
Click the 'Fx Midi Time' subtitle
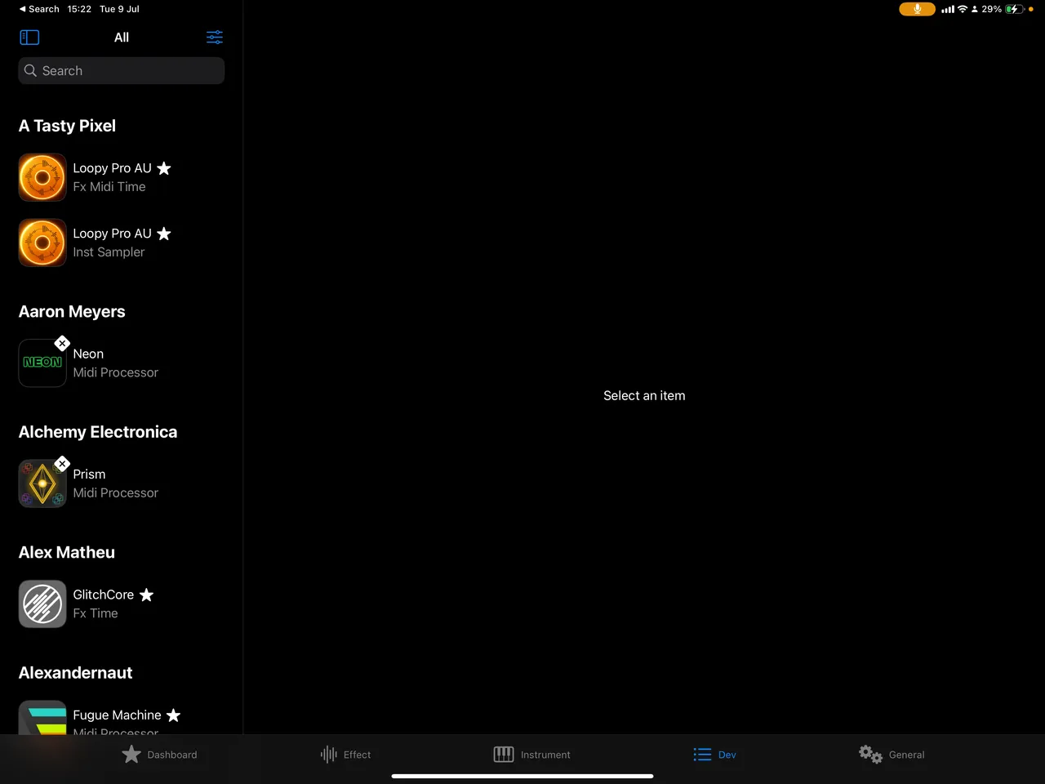click(x=109, y=187)
